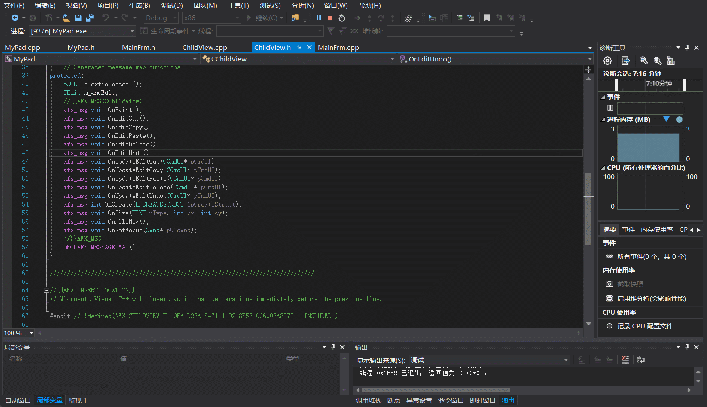
Task: Clear all output with the red X icon
Action: click(625, 360)
